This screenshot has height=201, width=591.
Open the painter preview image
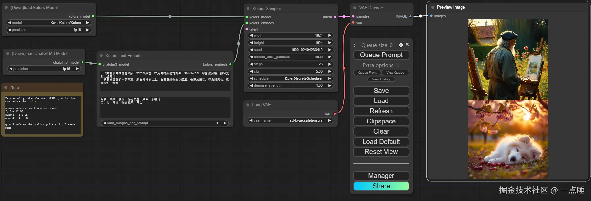click(508, 59)
